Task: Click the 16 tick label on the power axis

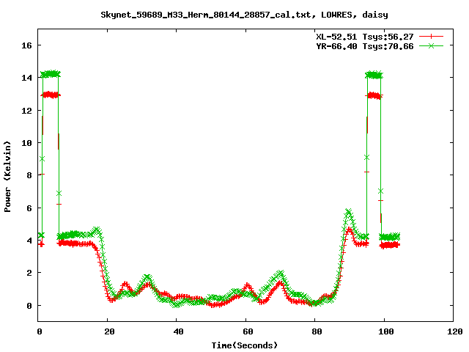Action: point(27,45)
